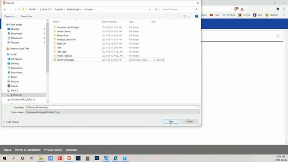Select E_Drive (E:) in sidebar
Viewport: 288px width, 162px height.
coord(16,95)
